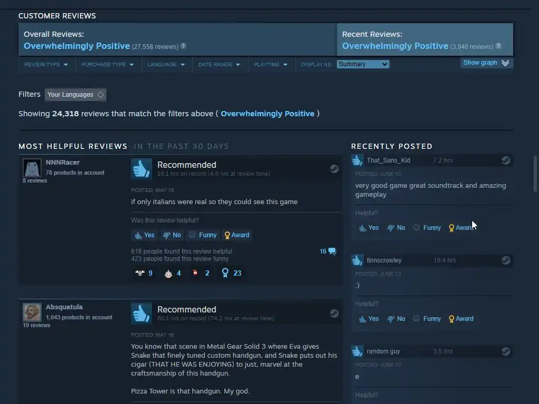The width and height of the screenshot is (539, 404).
Task: View Absquatula's 19 reviews
Action: coord(36,325)
